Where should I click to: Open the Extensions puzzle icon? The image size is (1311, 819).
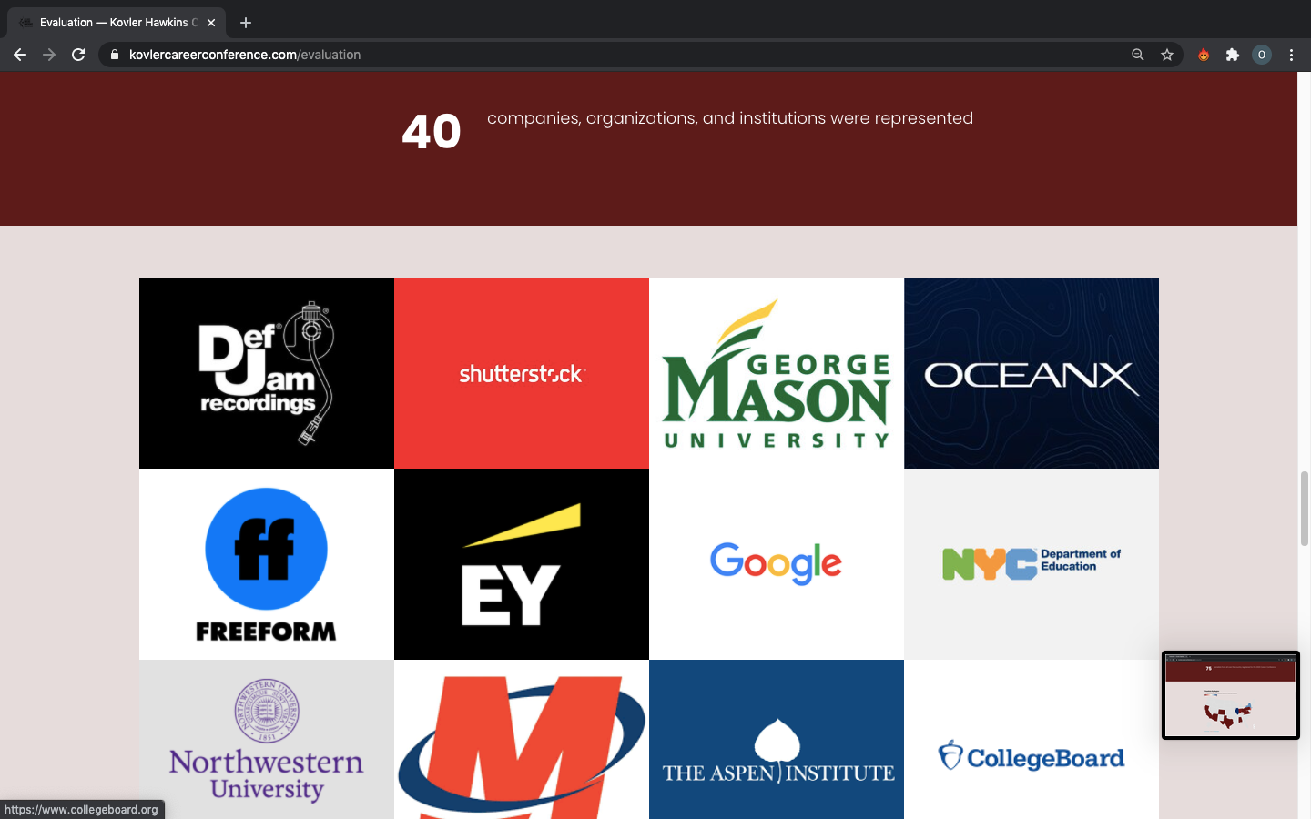(1233, 55)
